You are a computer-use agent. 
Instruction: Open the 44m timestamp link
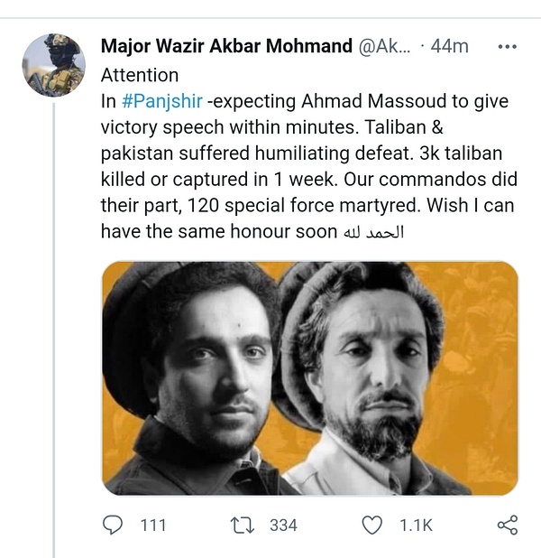[450, 46]
